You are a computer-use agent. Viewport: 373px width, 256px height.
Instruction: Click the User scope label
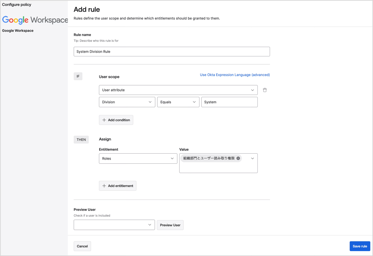tap(109, 77)
